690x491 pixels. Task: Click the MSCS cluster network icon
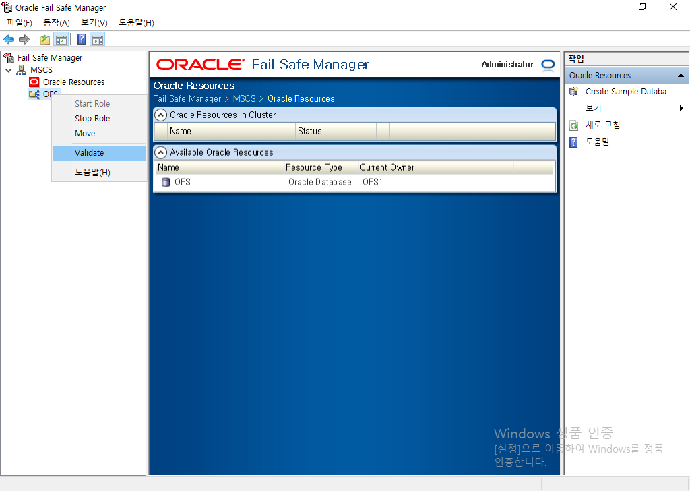[x=21, y=70]
